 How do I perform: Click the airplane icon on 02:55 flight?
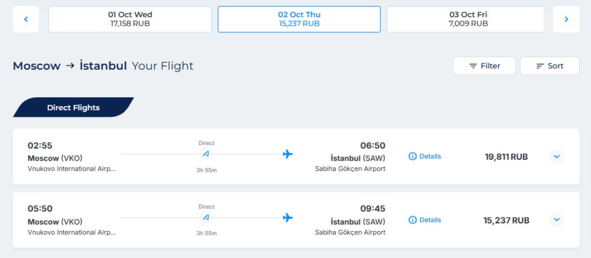point(288,154)
